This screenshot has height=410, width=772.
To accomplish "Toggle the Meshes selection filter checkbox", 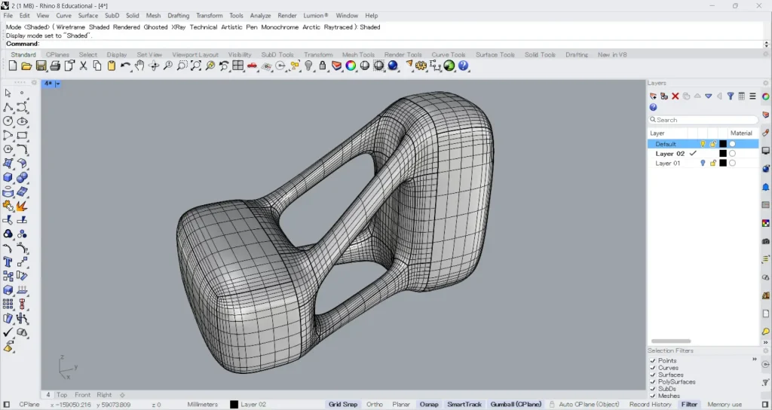I will click(x=653, y=396).
